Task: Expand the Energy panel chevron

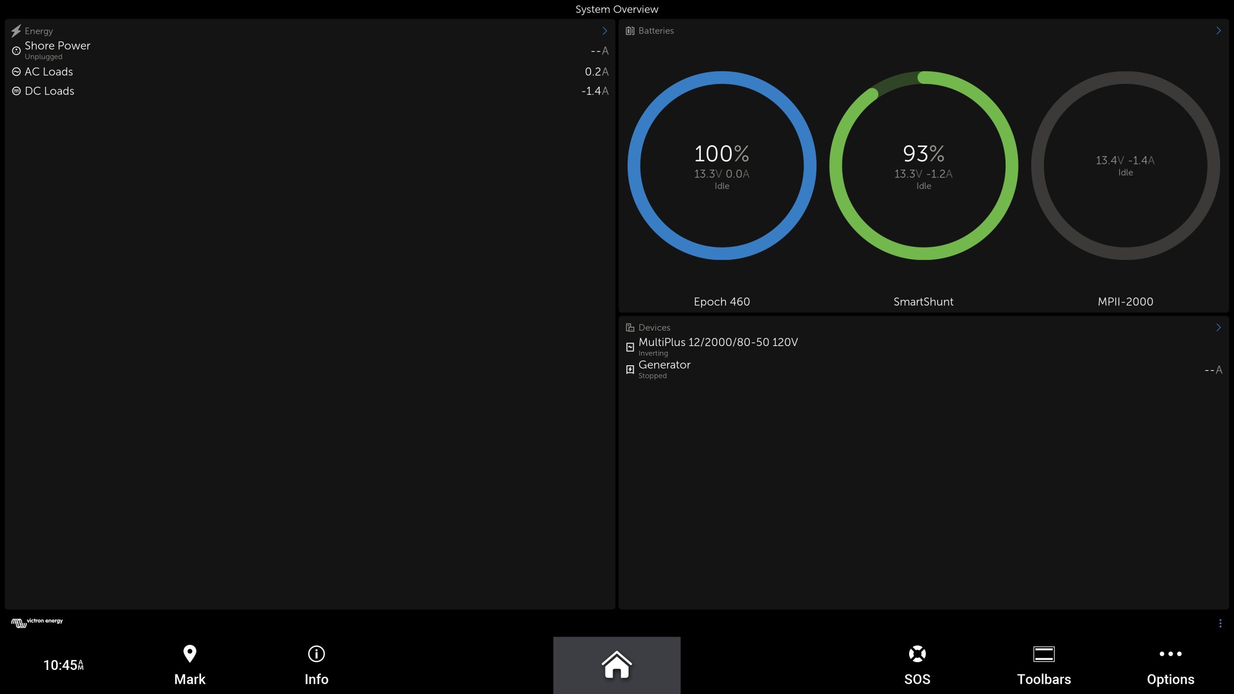Action: [604, 31]
